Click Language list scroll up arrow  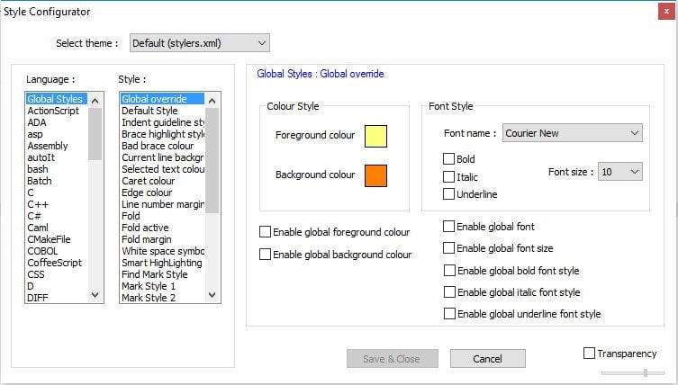[95, 101]
